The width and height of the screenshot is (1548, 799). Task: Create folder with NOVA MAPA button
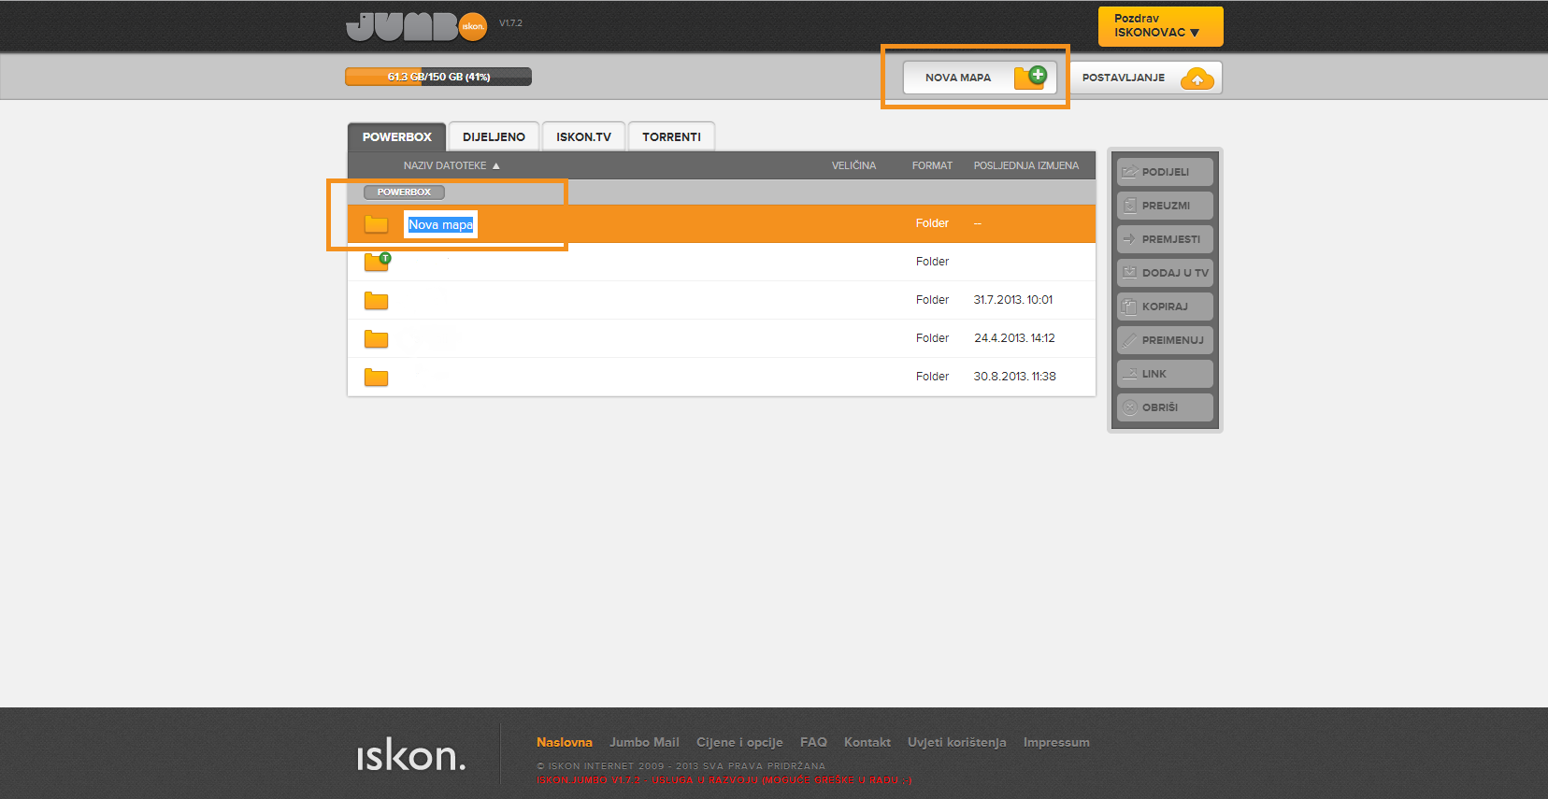tap(980, 78)
